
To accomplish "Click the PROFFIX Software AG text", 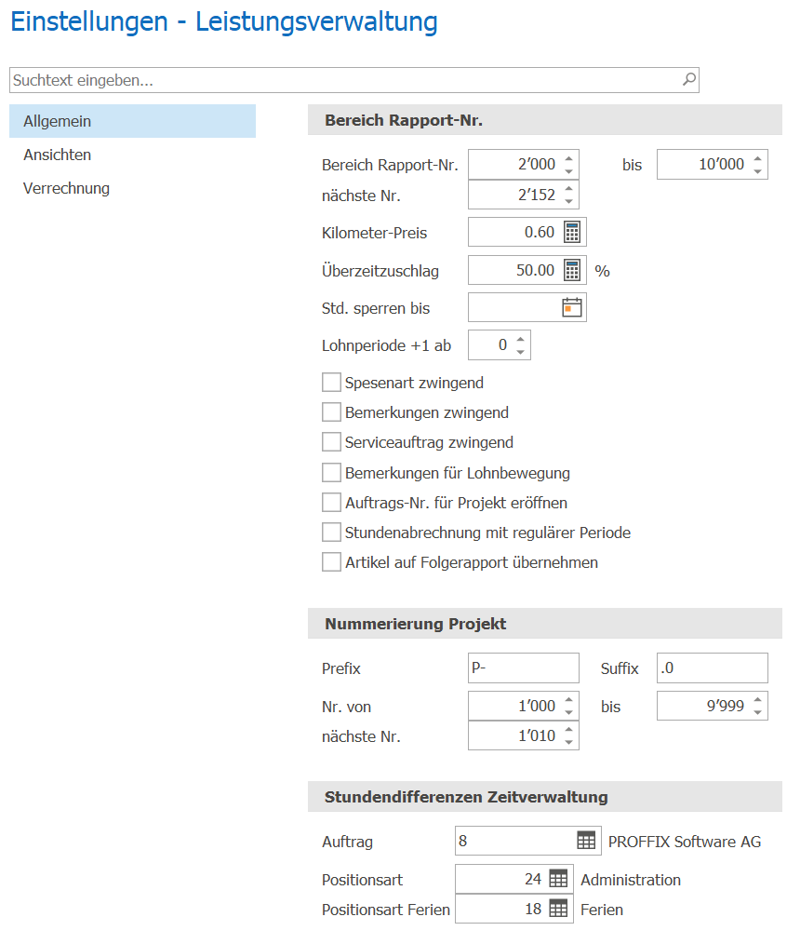I will point(685,841).
